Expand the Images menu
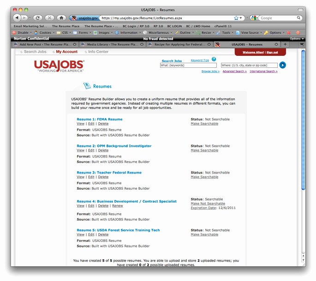Image resolution: width=316 pixels, height=281 pixels. pos(103,32)
